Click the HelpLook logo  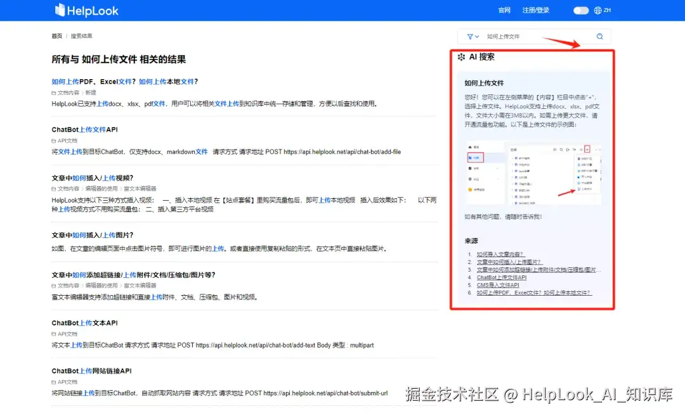[x=86, y=11]
